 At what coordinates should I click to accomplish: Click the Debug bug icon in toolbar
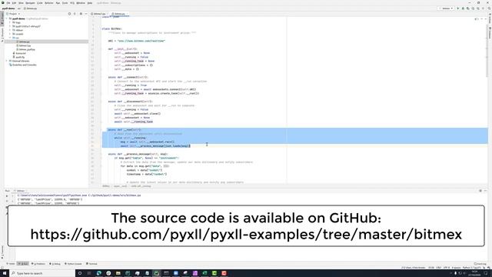(x=463, y=8)
